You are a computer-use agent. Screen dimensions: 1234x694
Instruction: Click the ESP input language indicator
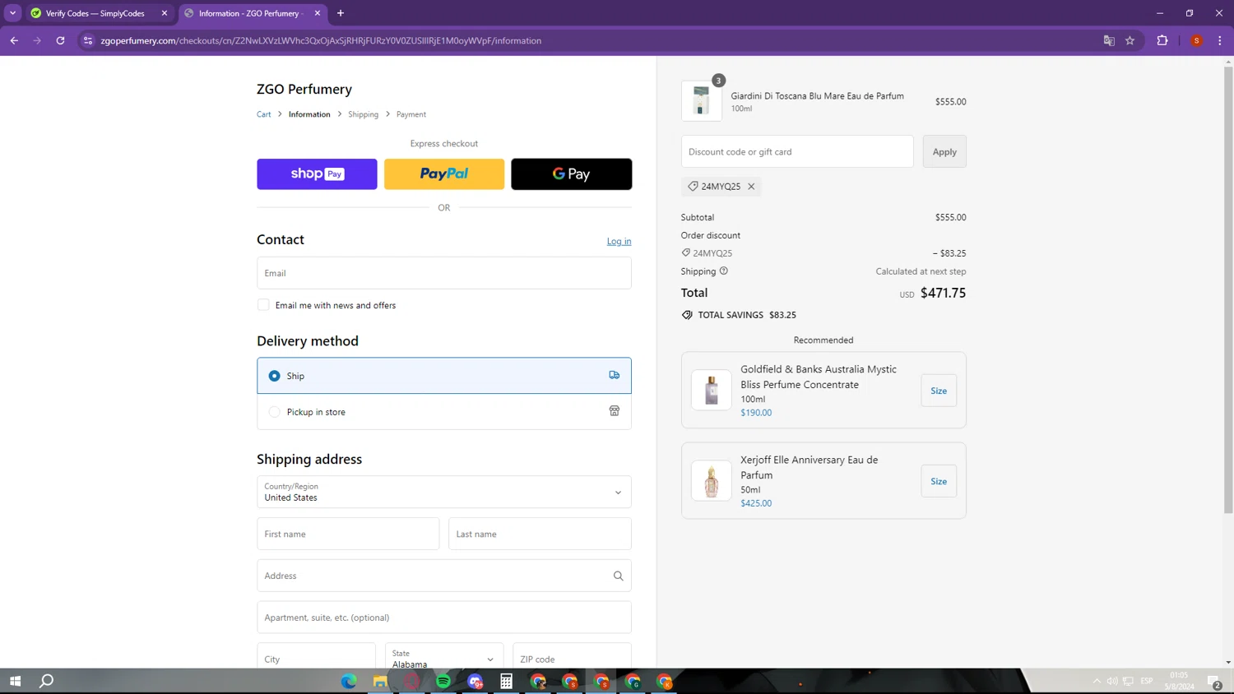coord(1147,681)
